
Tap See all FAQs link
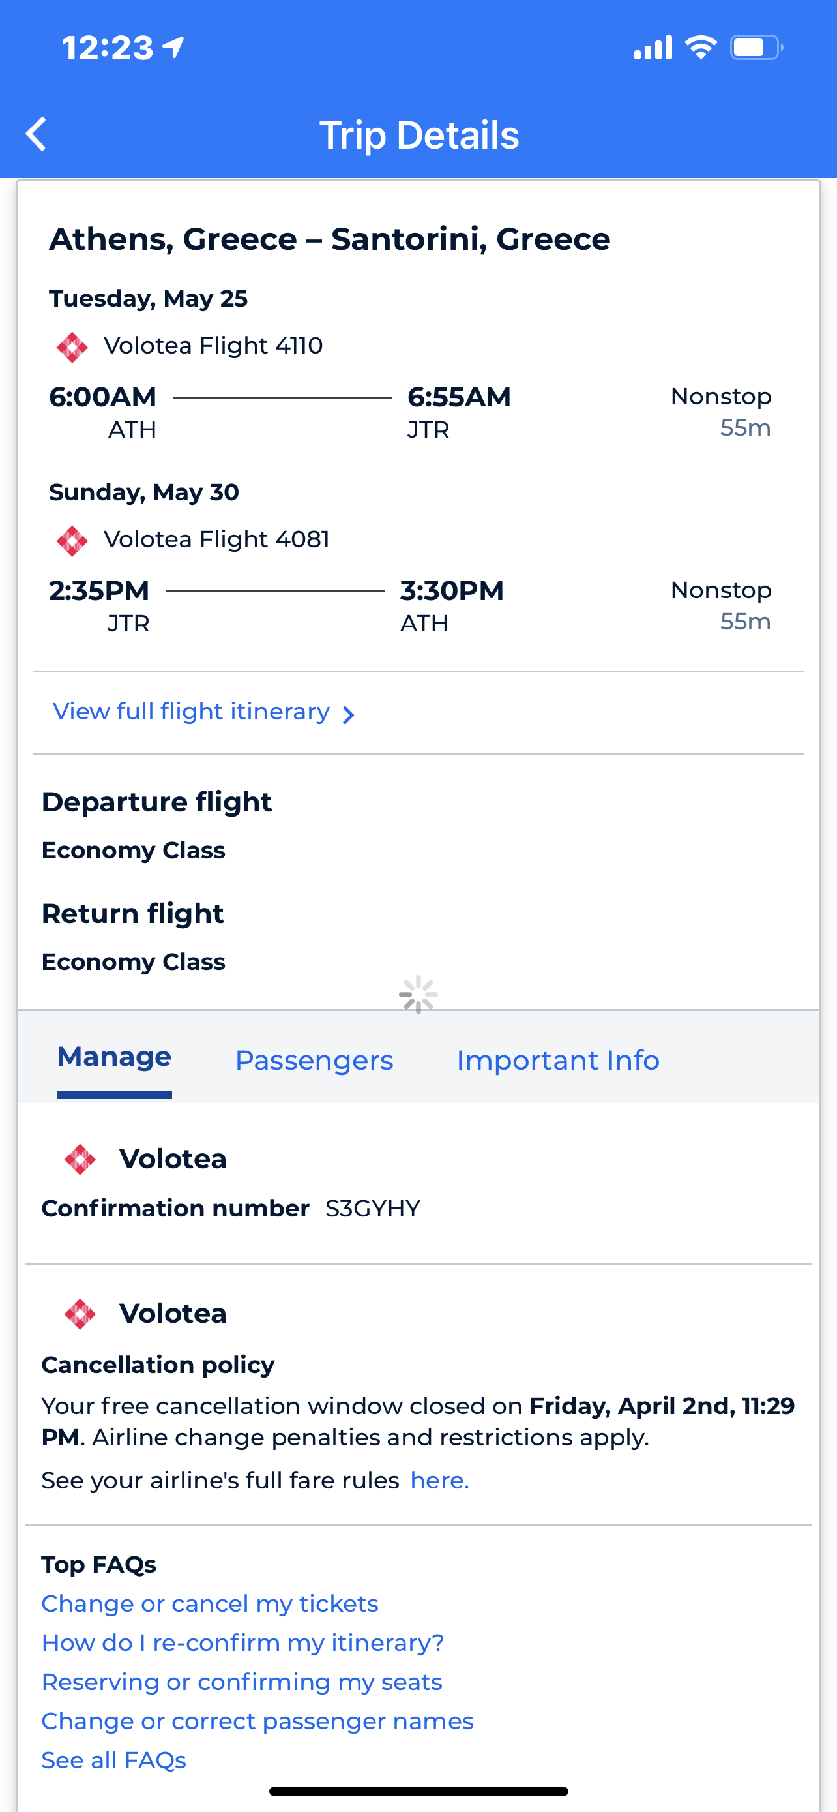[114, 1760]
